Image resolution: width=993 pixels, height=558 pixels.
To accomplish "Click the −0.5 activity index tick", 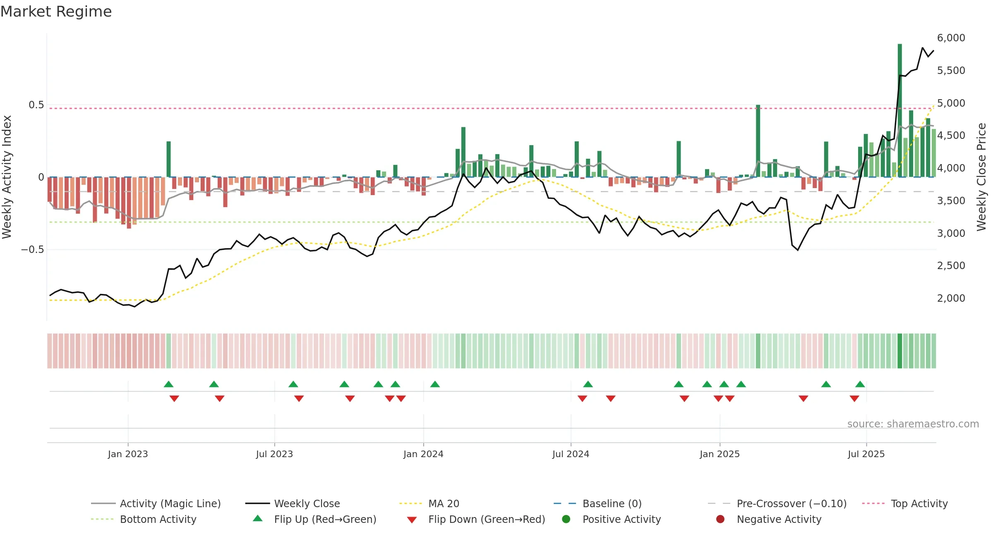I will pyautogui.click(x=32, y=250).
